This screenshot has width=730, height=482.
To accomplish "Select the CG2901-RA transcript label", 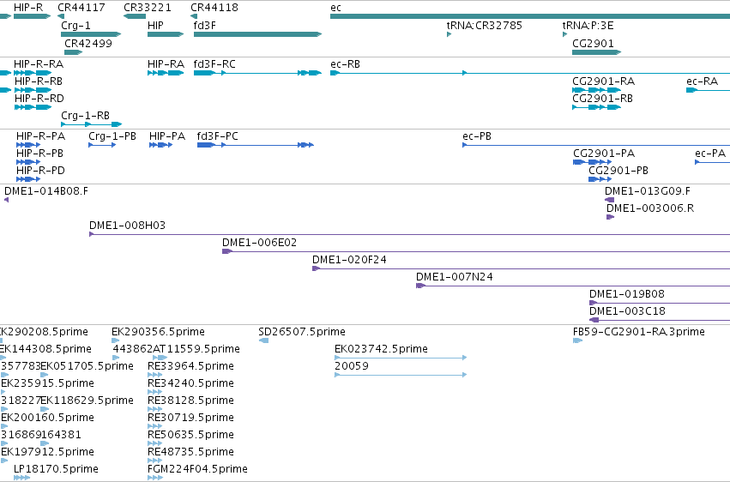I will click(603, 81).
